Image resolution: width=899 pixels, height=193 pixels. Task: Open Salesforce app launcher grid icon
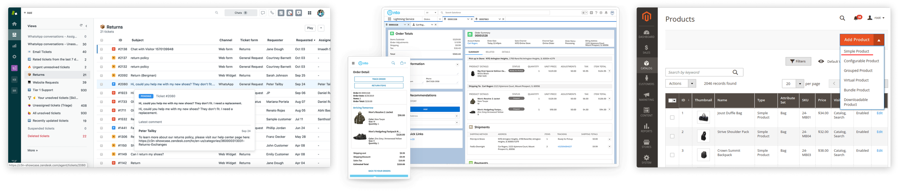coord(389,19)
